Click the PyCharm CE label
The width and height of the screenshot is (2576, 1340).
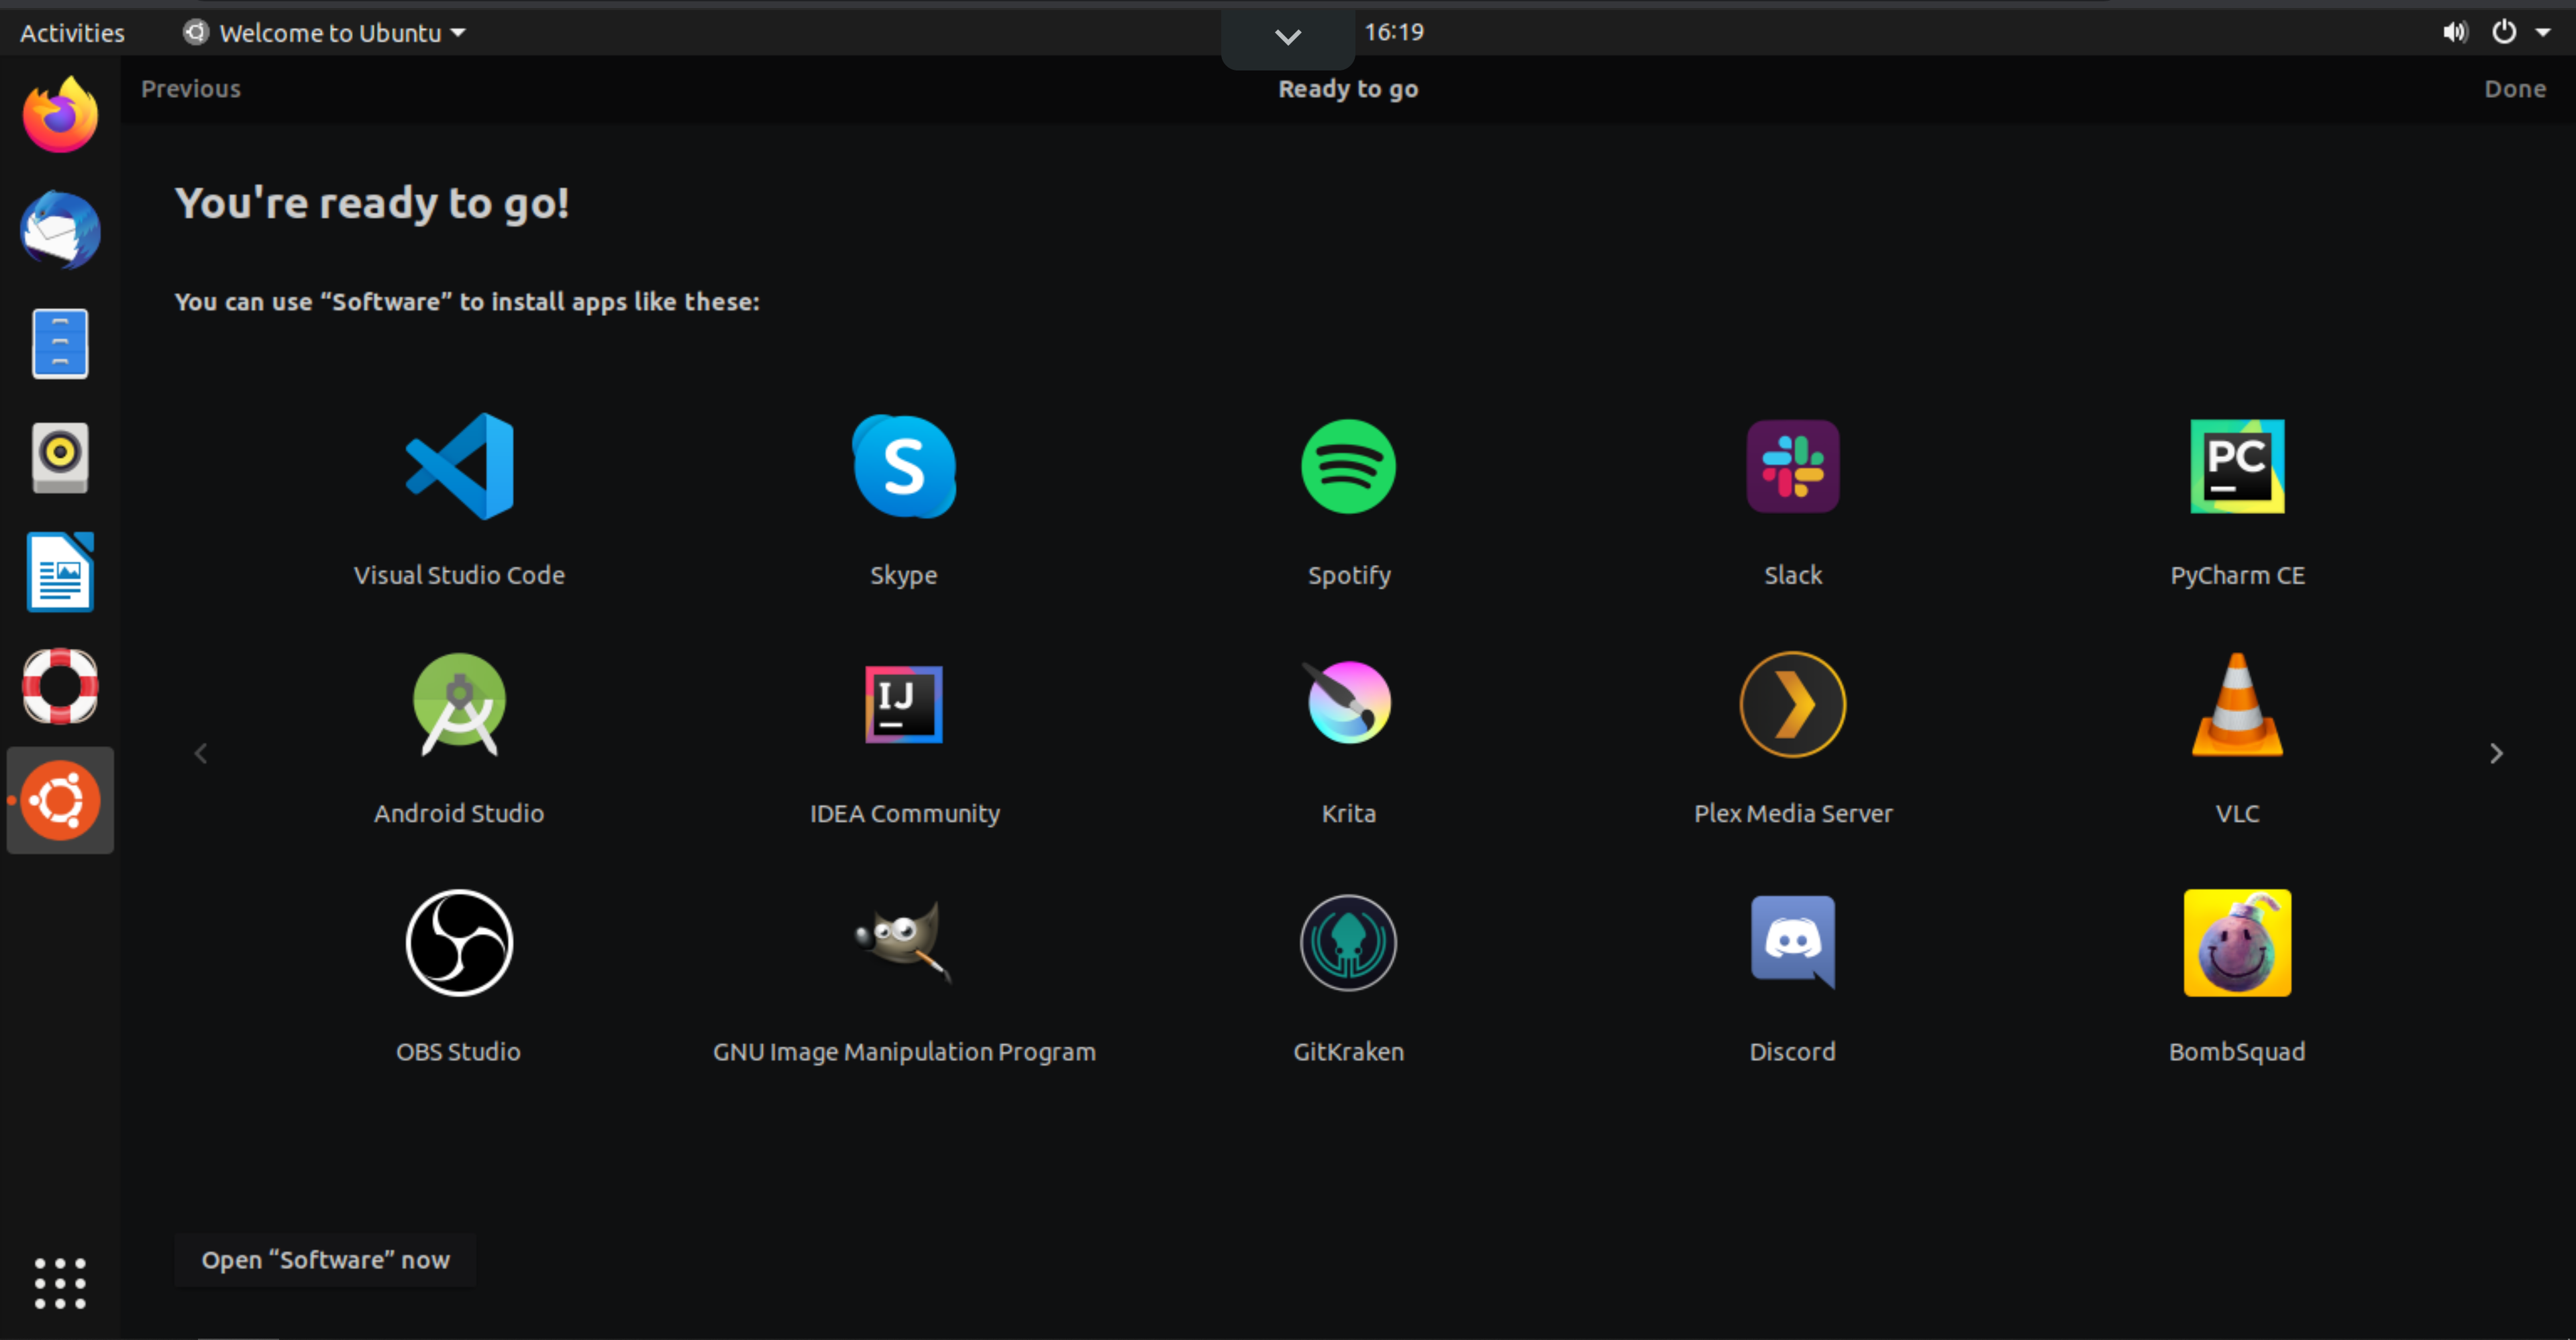[2237, 576]
